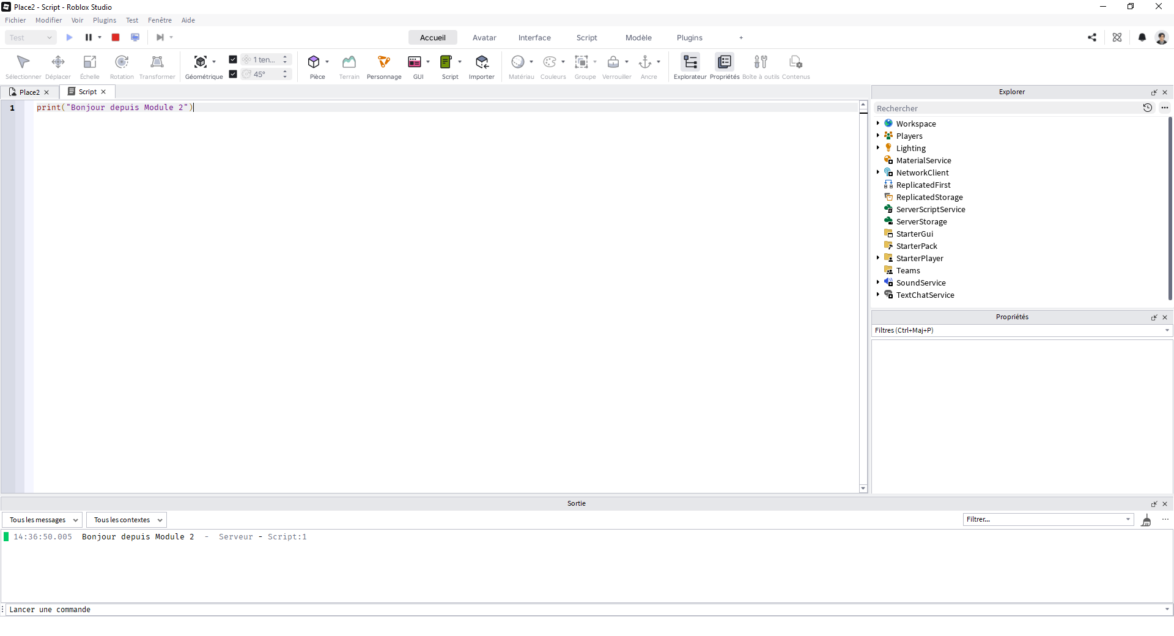
Task: Click the Explorer panel options ellipsis
Action: point(1165,108)
